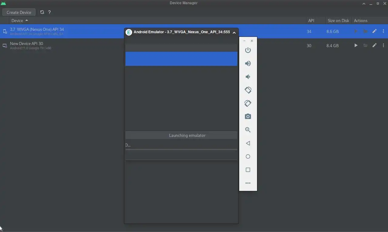The width and height of the screenshot is (388, 232).
Task: Click the 8.4 GB size cell
Action: tap(333, 46)
